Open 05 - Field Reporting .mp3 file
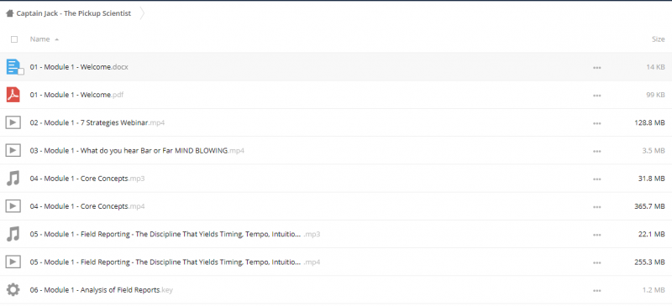Screen dimensions: 672x306 pos(175,234)
